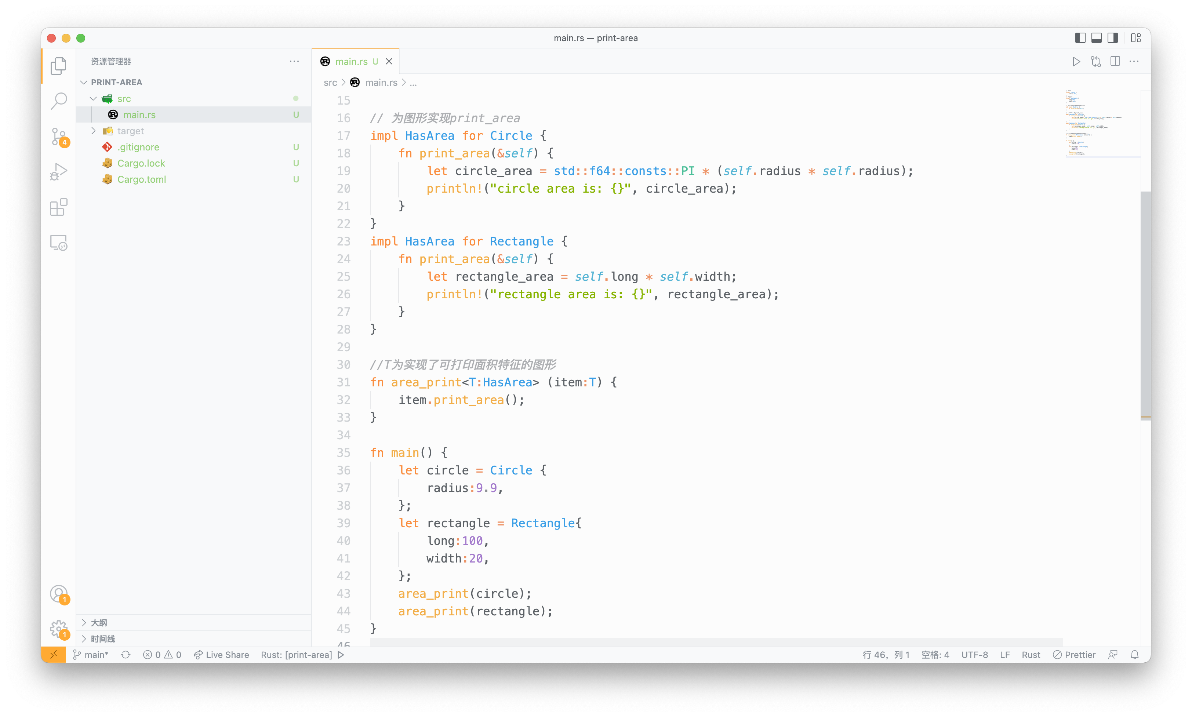
Task: Click the Rust language mode indicator
Action: coord(1031,655)
